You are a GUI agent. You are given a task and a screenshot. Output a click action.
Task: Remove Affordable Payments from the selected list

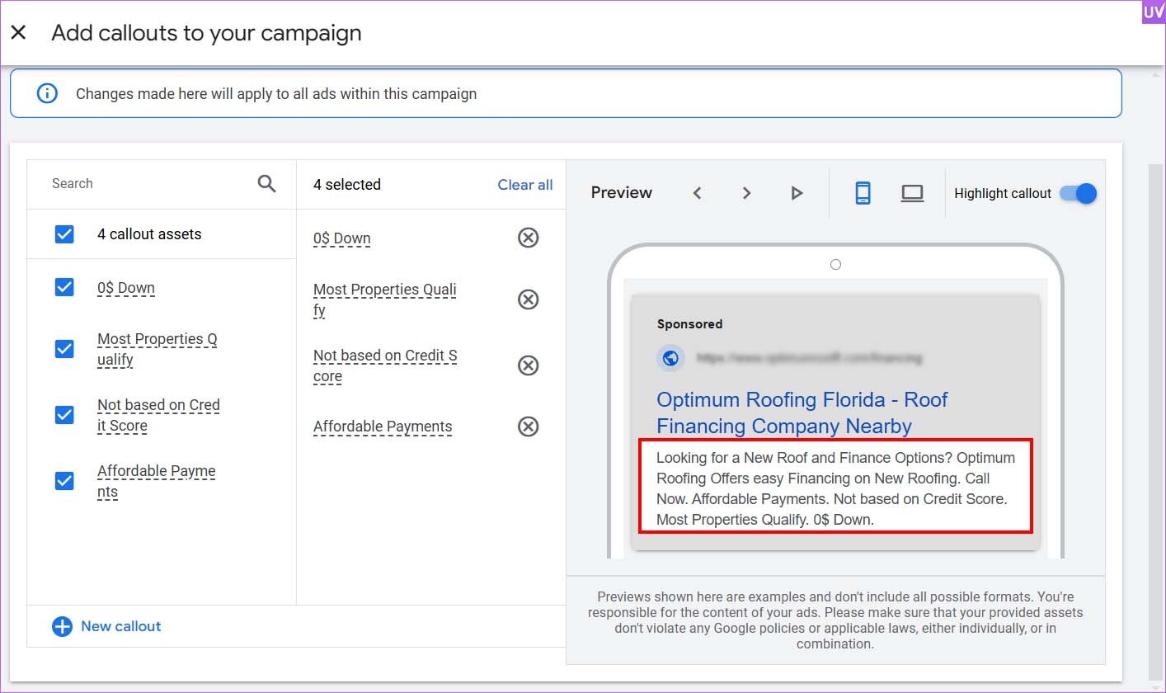(x=528, y=426)
